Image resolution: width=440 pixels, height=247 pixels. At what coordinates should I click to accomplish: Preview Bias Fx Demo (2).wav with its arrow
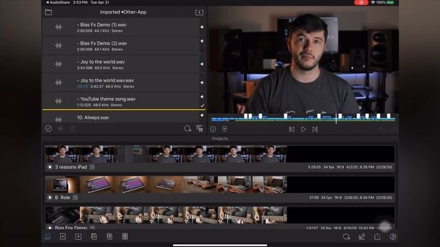click(x=201, y=41)
